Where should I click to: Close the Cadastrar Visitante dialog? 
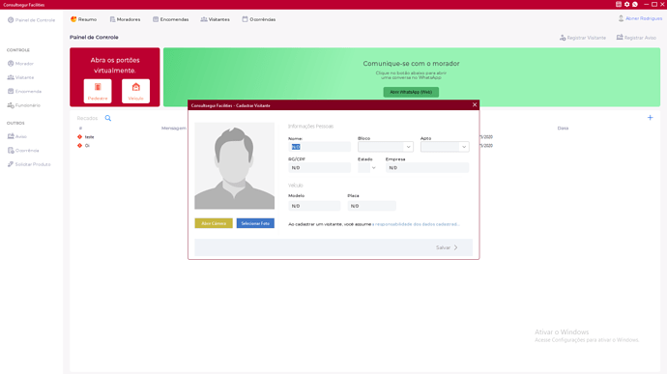tap(475, 104)
